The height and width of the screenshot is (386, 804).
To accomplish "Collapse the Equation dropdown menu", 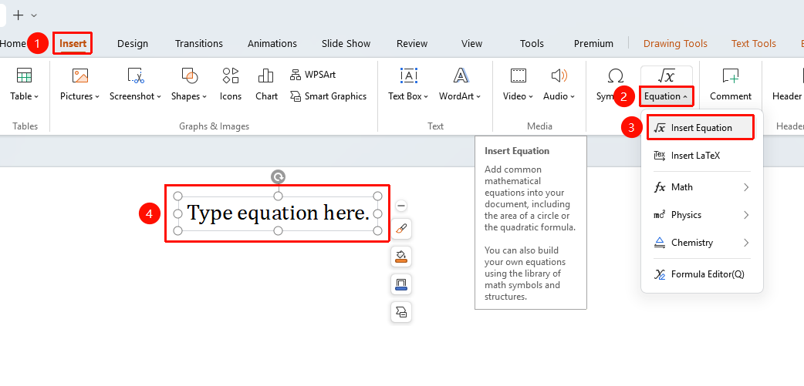I will tap(685, 97).
